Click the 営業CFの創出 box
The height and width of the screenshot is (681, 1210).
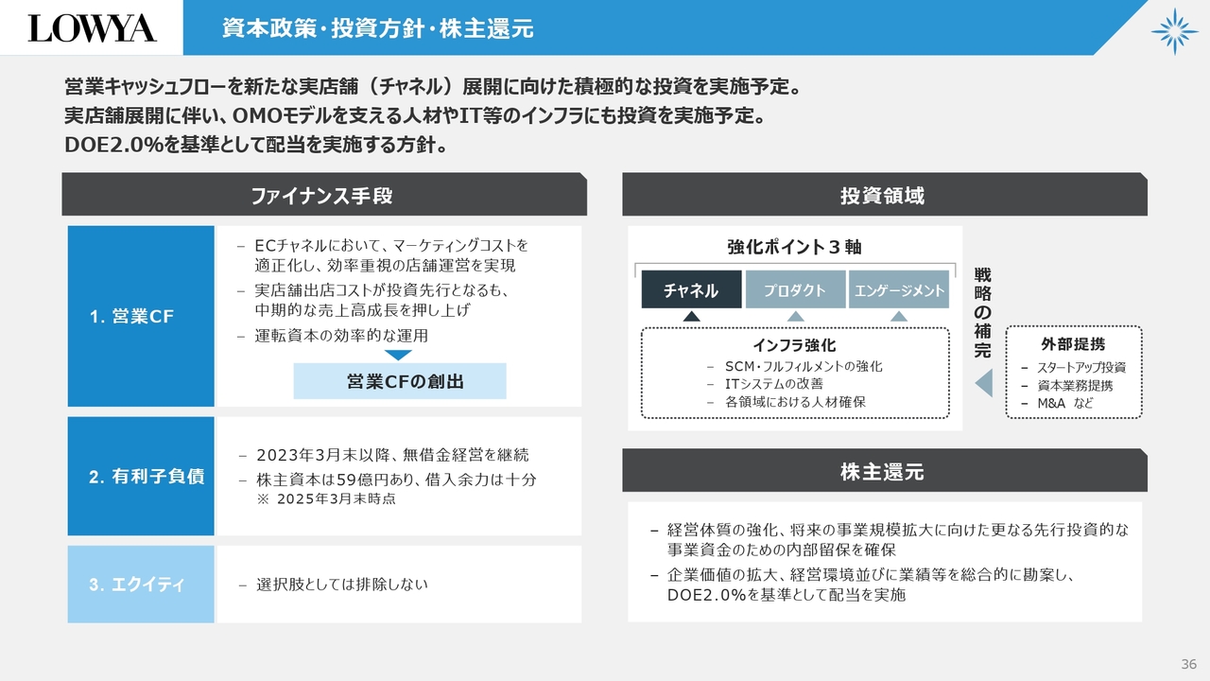click(x=400, y=381)
